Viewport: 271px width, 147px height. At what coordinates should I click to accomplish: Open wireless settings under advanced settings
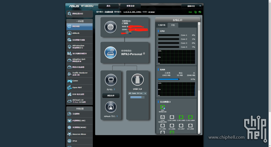coord(80,114)
